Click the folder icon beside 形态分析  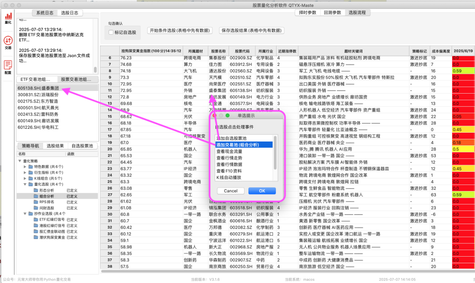coord(36,190)
